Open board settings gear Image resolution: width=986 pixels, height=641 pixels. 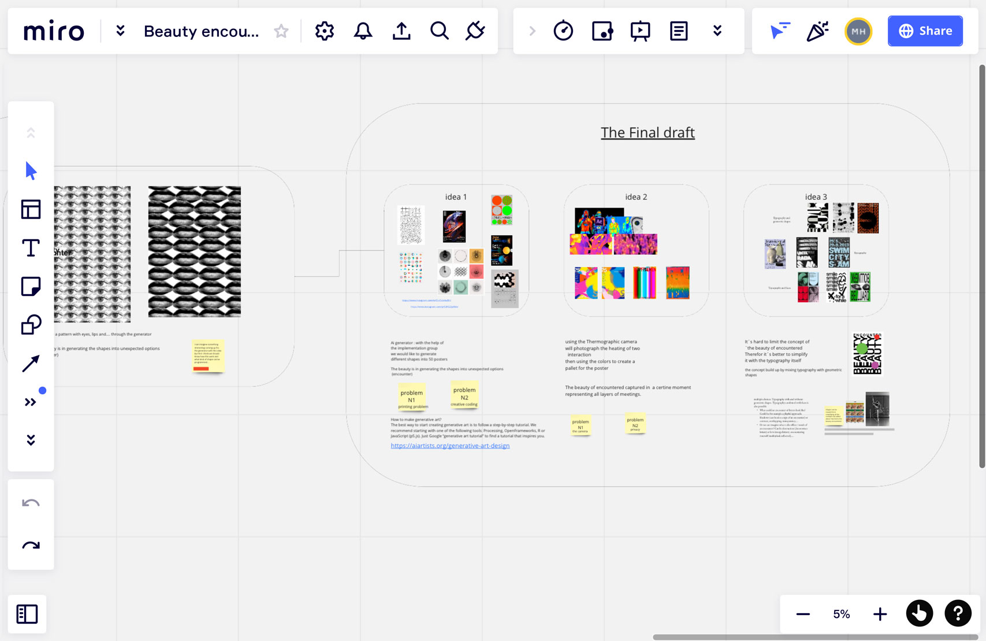point(325,31)
